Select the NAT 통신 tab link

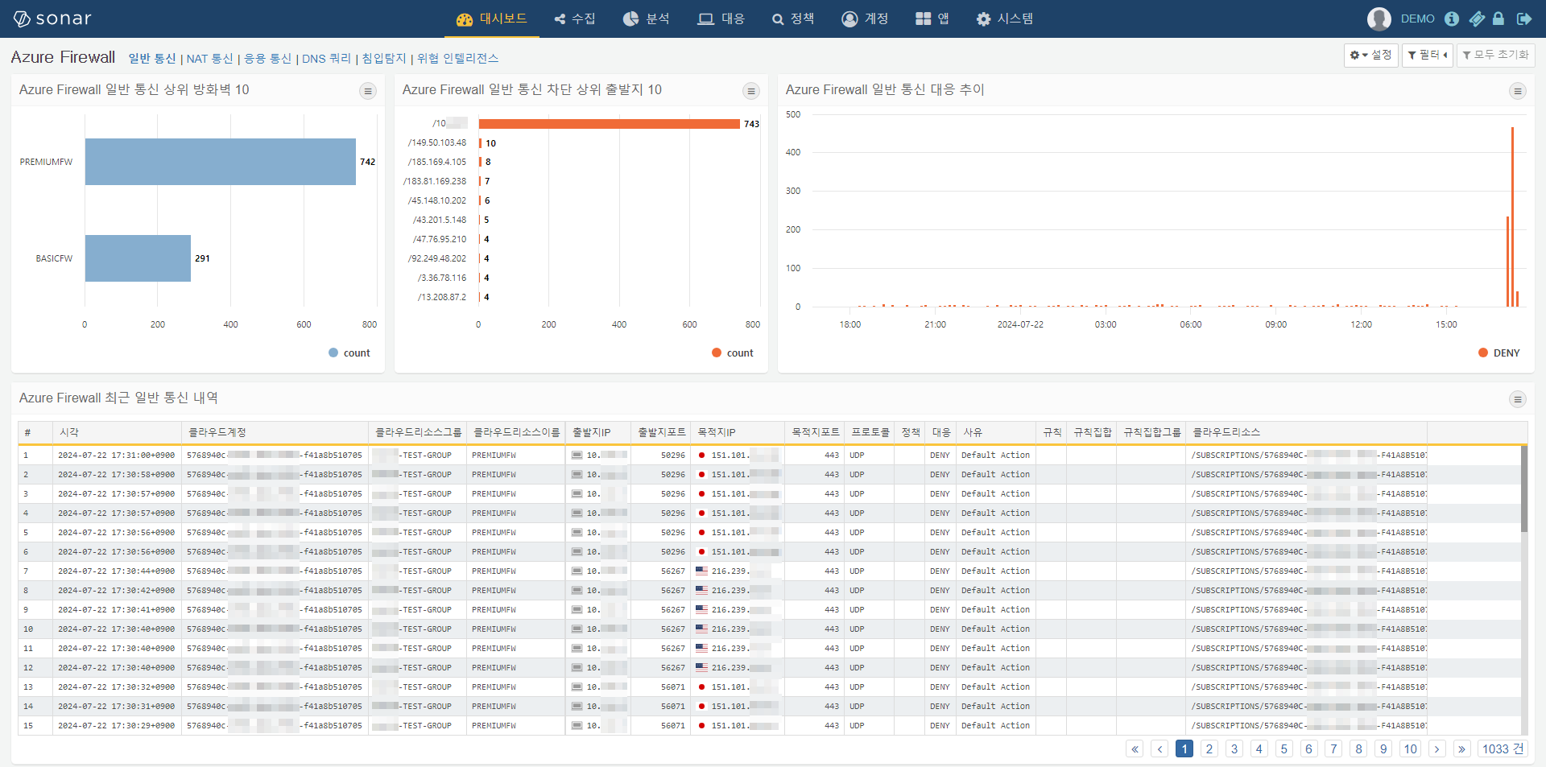(209, 58)
